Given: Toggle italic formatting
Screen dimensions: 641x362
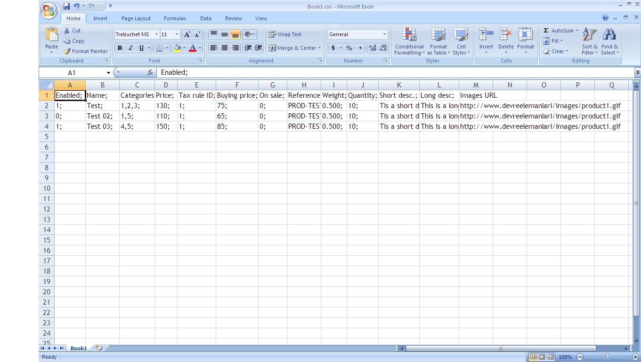Looking at the screenshot, I should point(130,48).
